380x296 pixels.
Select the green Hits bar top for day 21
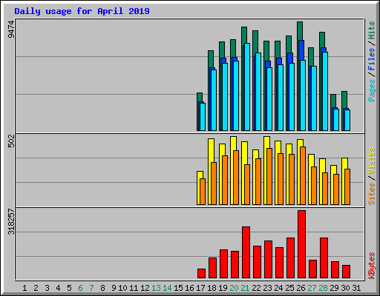244,35
